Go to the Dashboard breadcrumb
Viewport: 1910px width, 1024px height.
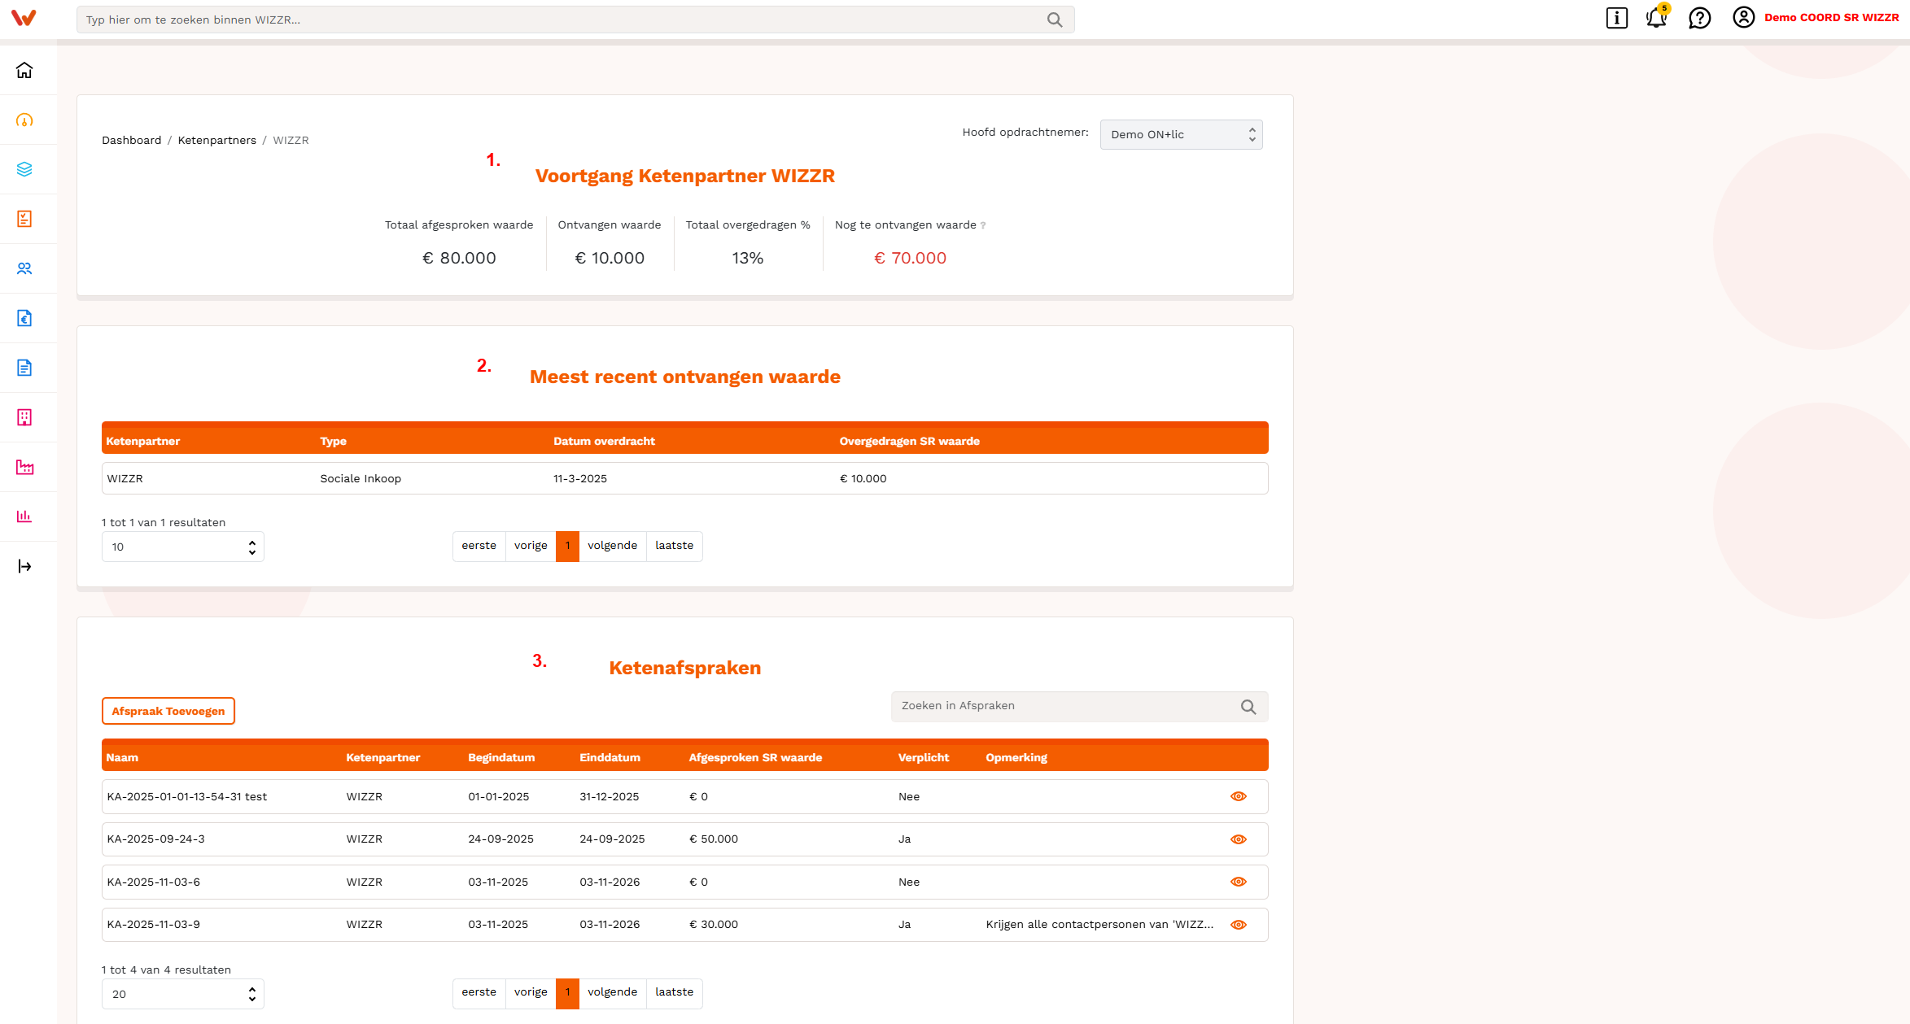pyautogui.click(x=131, y=140)
